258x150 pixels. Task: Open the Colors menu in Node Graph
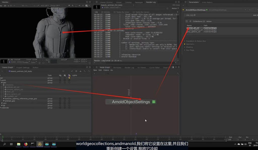point(106,70)
